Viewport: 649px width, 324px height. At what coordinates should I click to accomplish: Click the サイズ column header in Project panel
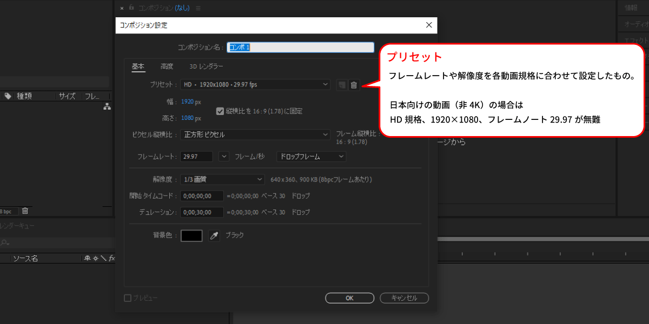coord(67,96)
